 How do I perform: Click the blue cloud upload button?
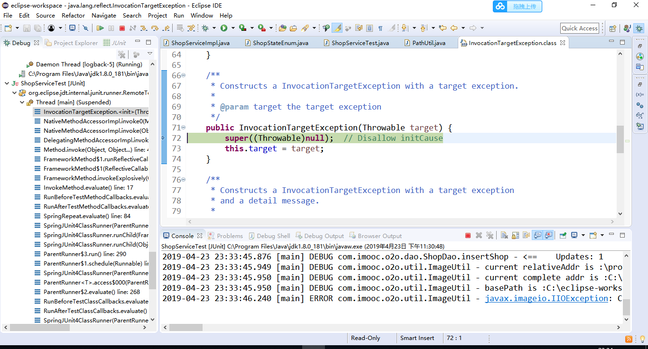point(517,6)
